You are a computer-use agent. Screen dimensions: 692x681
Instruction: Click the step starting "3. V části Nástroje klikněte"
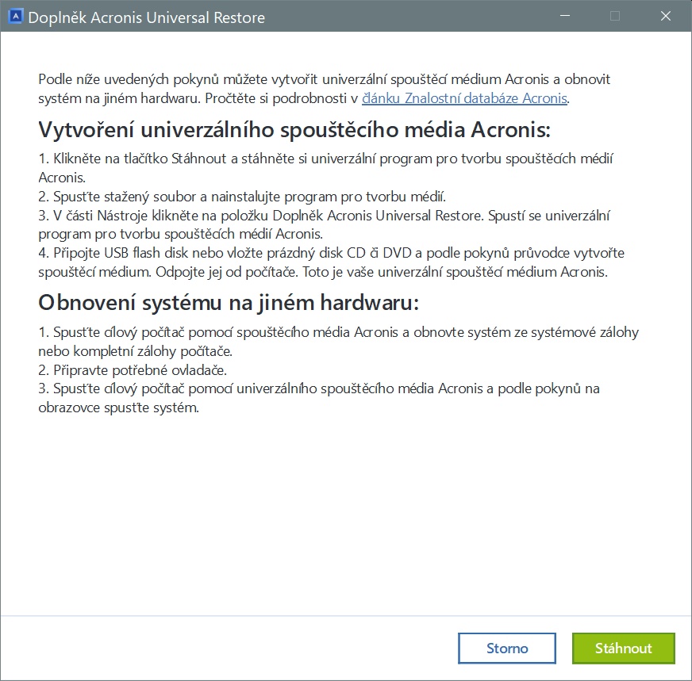tap(325, 224)
